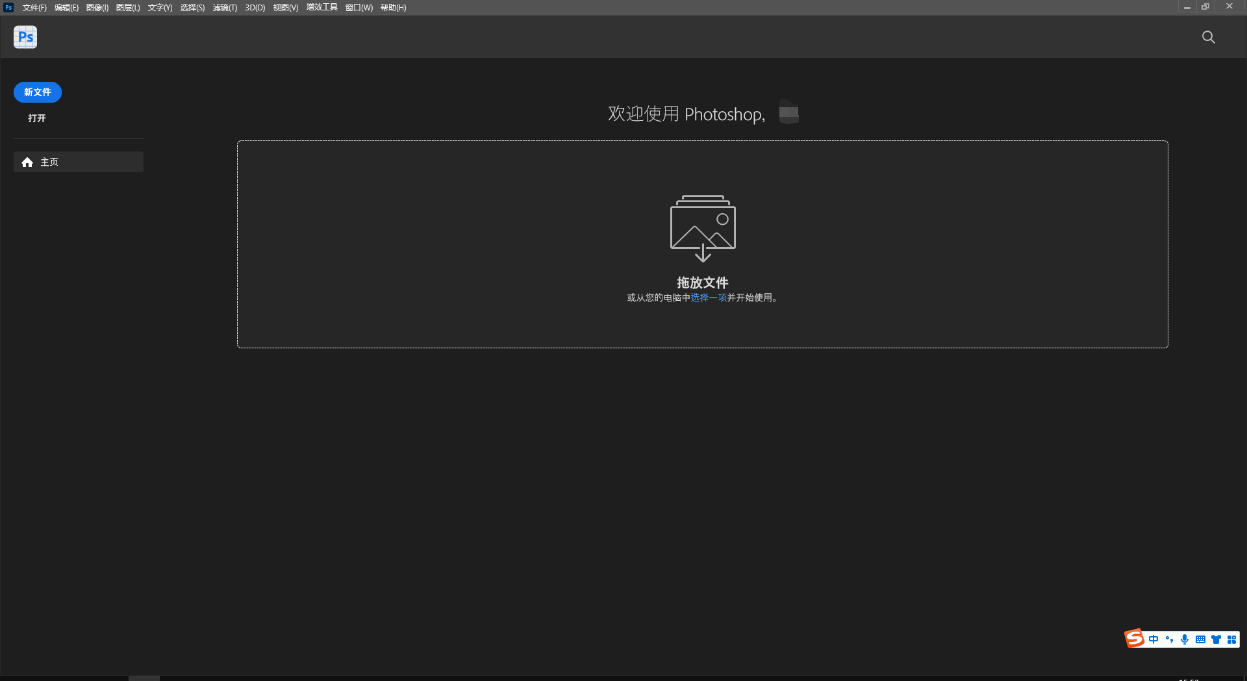Open the 图像(I) menu
The height and width of the screenshot is (681, 1247).
(96, 7)
